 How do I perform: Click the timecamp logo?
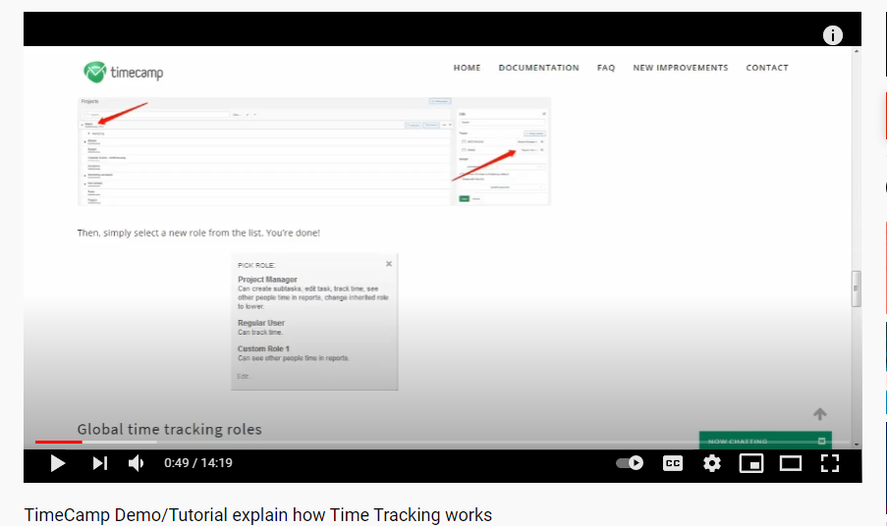(124, 73)
